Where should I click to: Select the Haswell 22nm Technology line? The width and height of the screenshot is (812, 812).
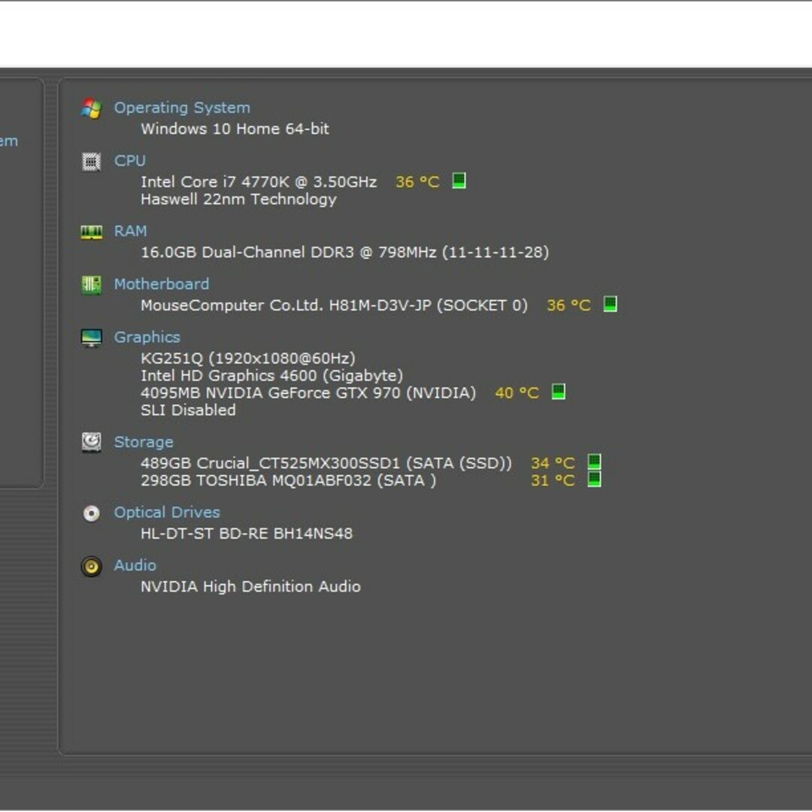pos(238,199)
